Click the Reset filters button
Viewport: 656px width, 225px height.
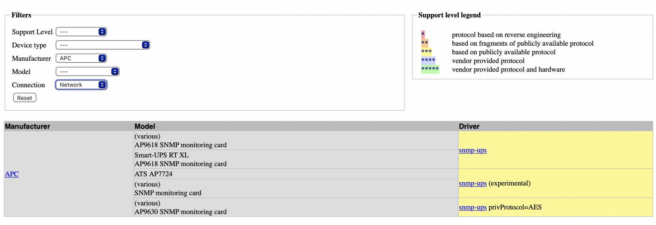25,98
